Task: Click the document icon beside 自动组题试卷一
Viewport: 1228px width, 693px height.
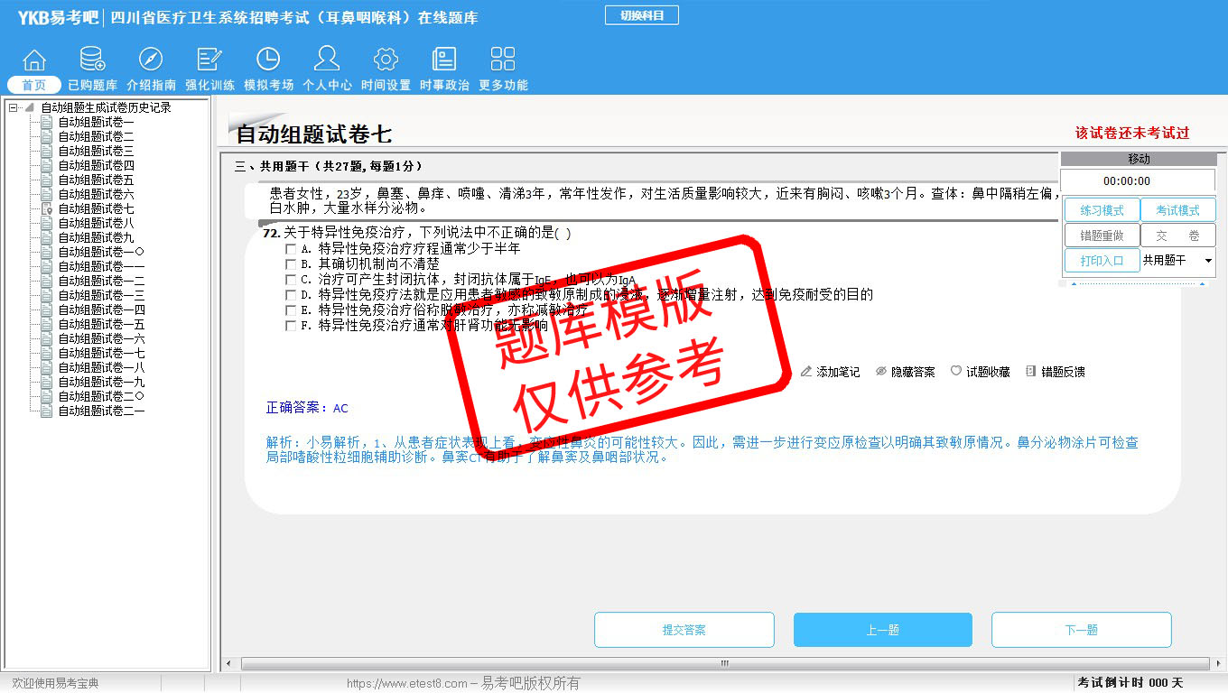Action: (x=47, y=122)
